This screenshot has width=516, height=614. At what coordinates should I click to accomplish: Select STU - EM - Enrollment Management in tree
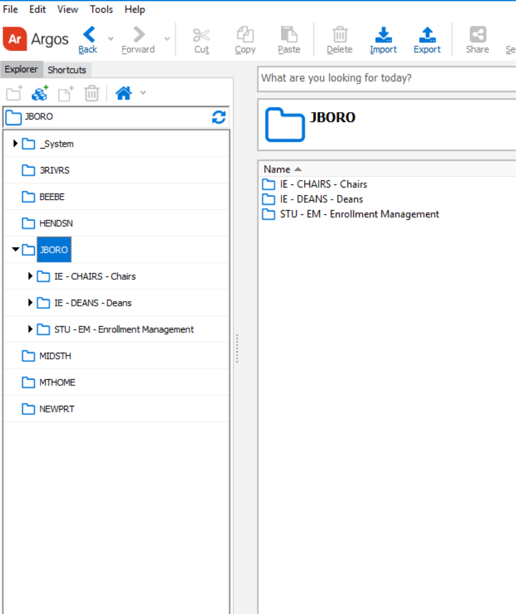tap(124, 330)
